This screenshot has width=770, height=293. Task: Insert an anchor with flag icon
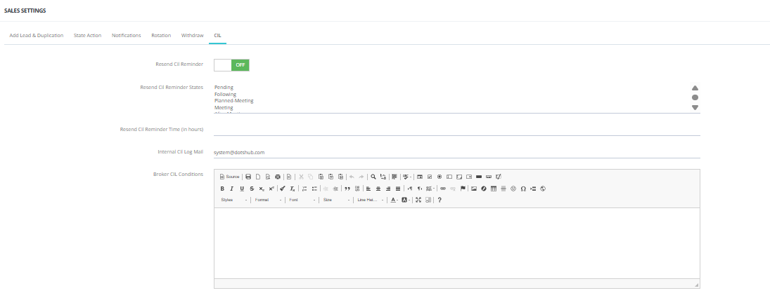coord(463,189)
